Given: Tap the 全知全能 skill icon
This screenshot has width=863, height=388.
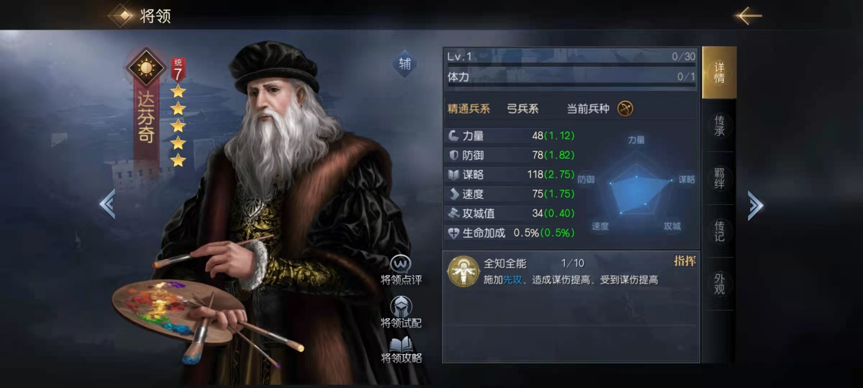Looking at the screenshot, I should click(463, 271).
